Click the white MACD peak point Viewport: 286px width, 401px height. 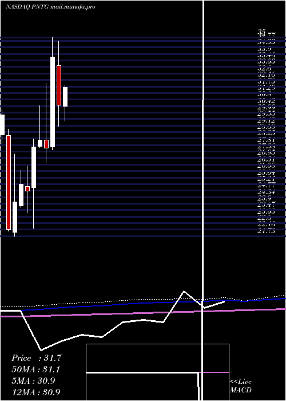(x=184, y=291)
